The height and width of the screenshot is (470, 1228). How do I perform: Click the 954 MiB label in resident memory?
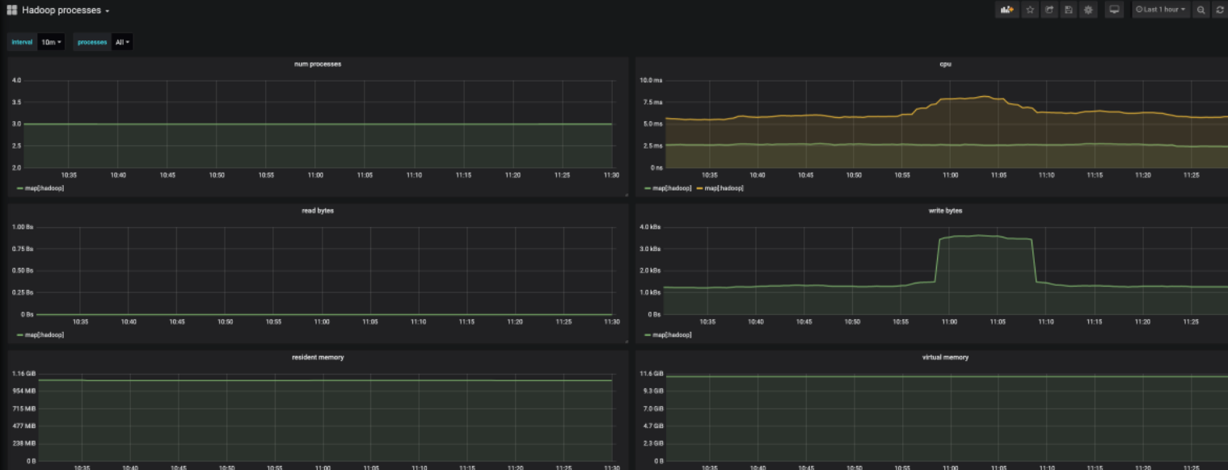(x=25, y=391)
